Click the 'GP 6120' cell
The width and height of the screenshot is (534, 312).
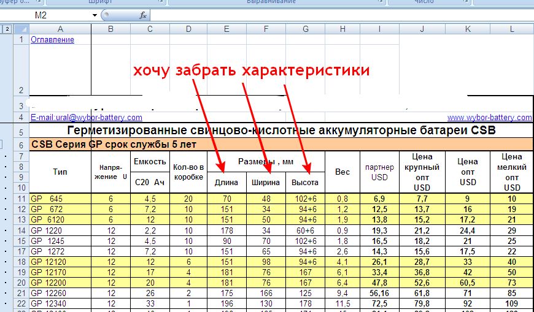[x=60, y=220]
